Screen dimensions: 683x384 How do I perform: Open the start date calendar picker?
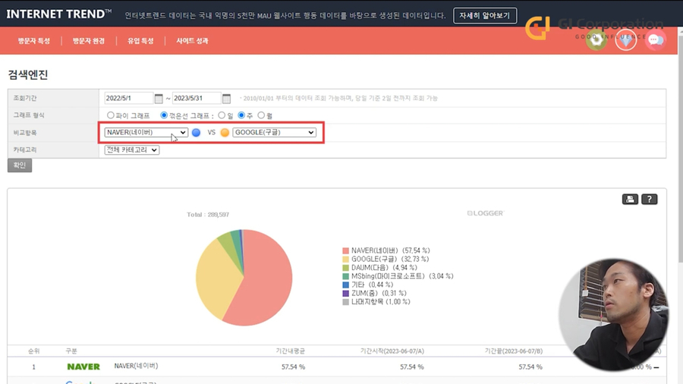pos(159,99)
